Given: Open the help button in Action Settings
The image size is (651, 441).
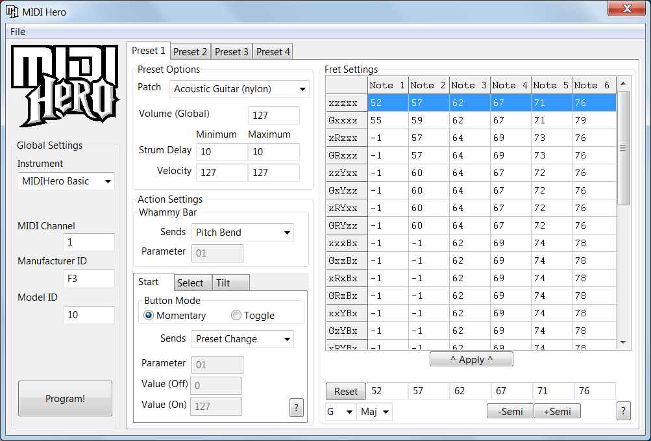Looking at the screenshot, I should click(297, 408).
